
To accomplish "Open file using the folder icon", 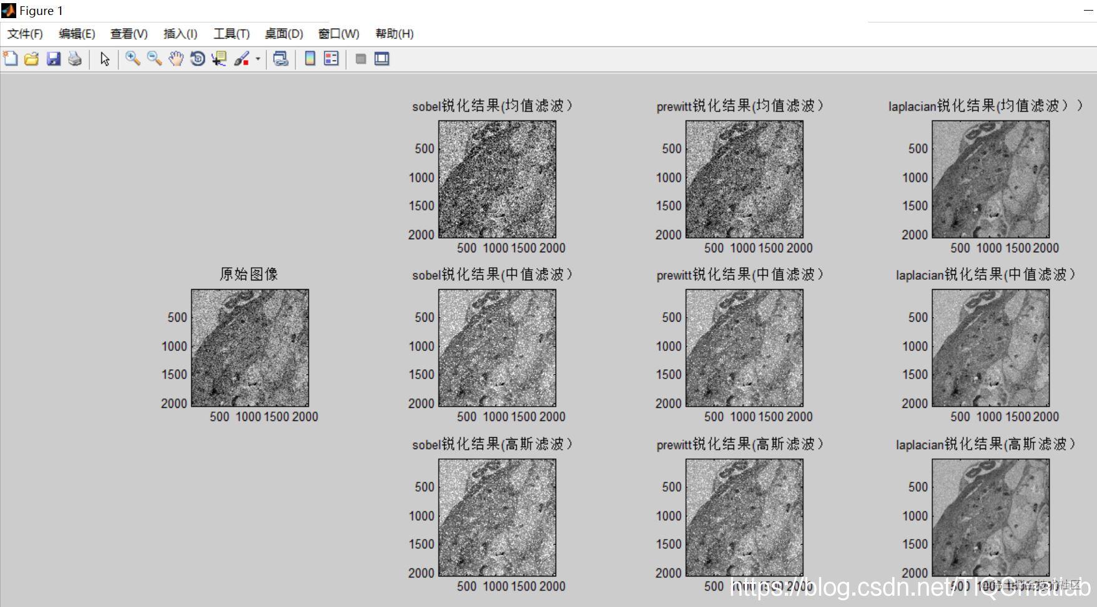I will tap(31, 59).
